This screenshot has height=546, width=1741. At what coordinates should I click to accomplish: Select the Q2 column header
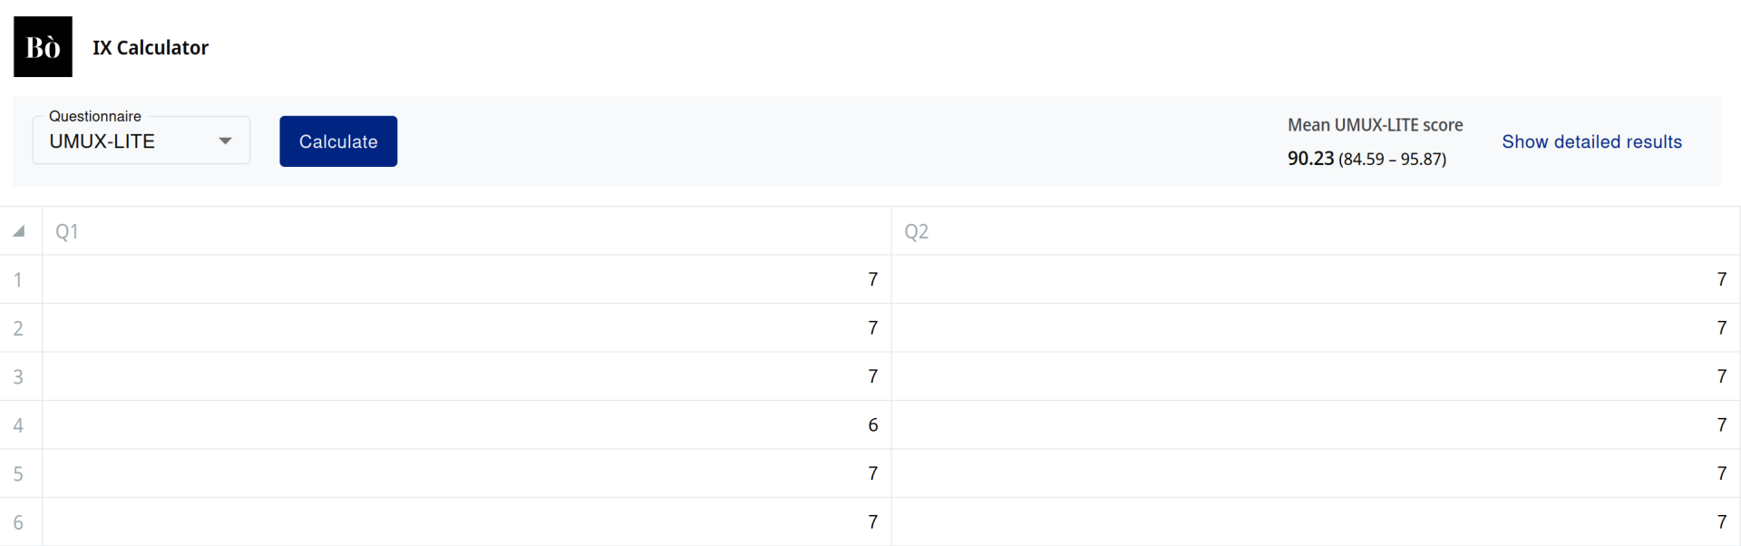point(1315,231)
